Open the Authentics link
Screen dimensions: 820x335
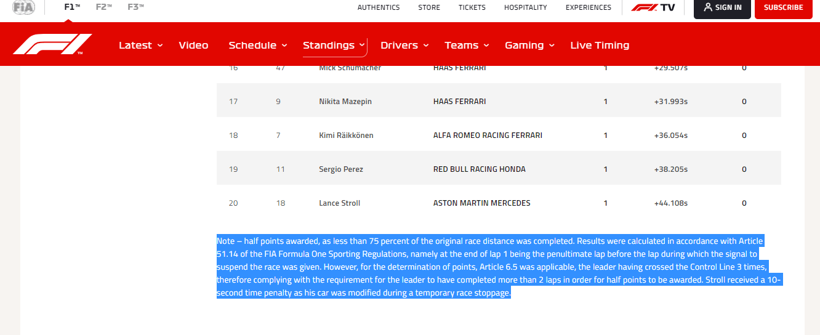379,7
